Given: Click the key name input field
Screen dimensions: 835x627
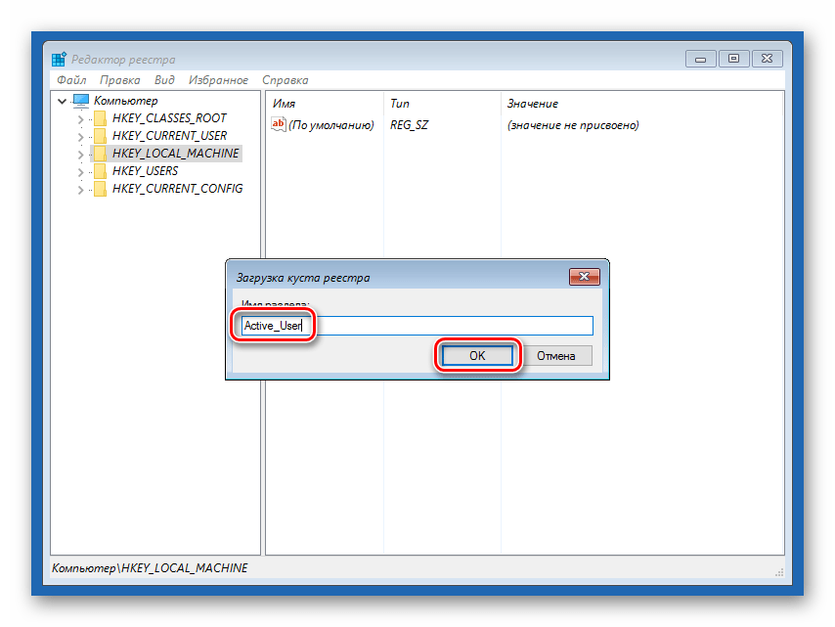Looking at the screenshot, I should click(x=417, y=326).
